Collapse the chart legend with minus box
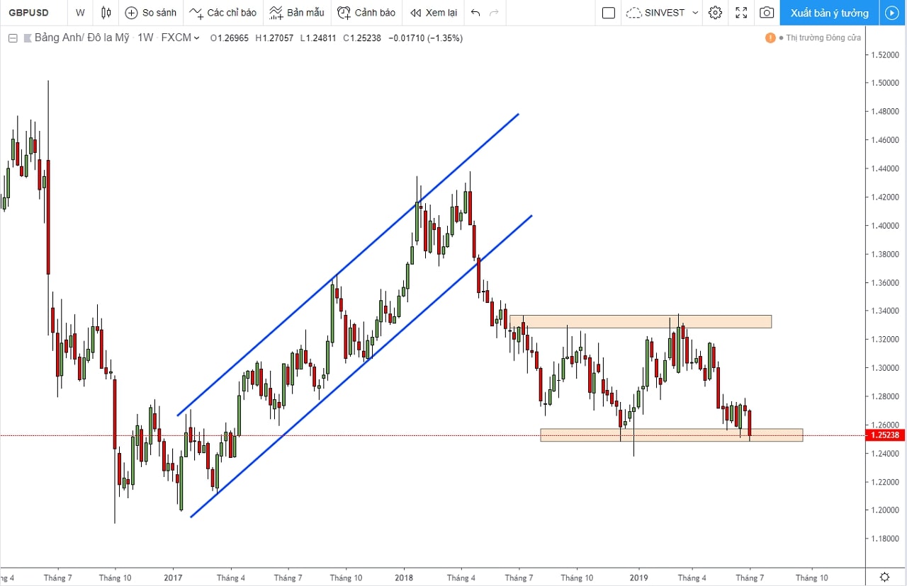The height and width of the screenshot is (586, 907). click(13, 38)
